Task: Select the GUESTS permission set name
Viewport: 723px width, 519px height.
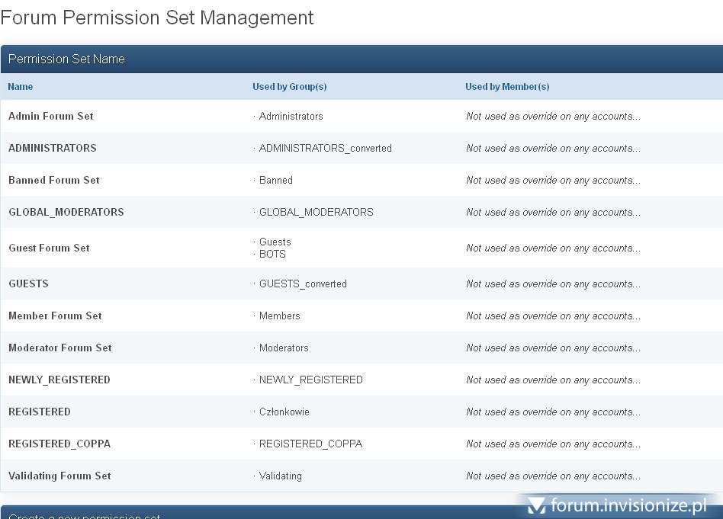Action: click(x=28, y=284)
